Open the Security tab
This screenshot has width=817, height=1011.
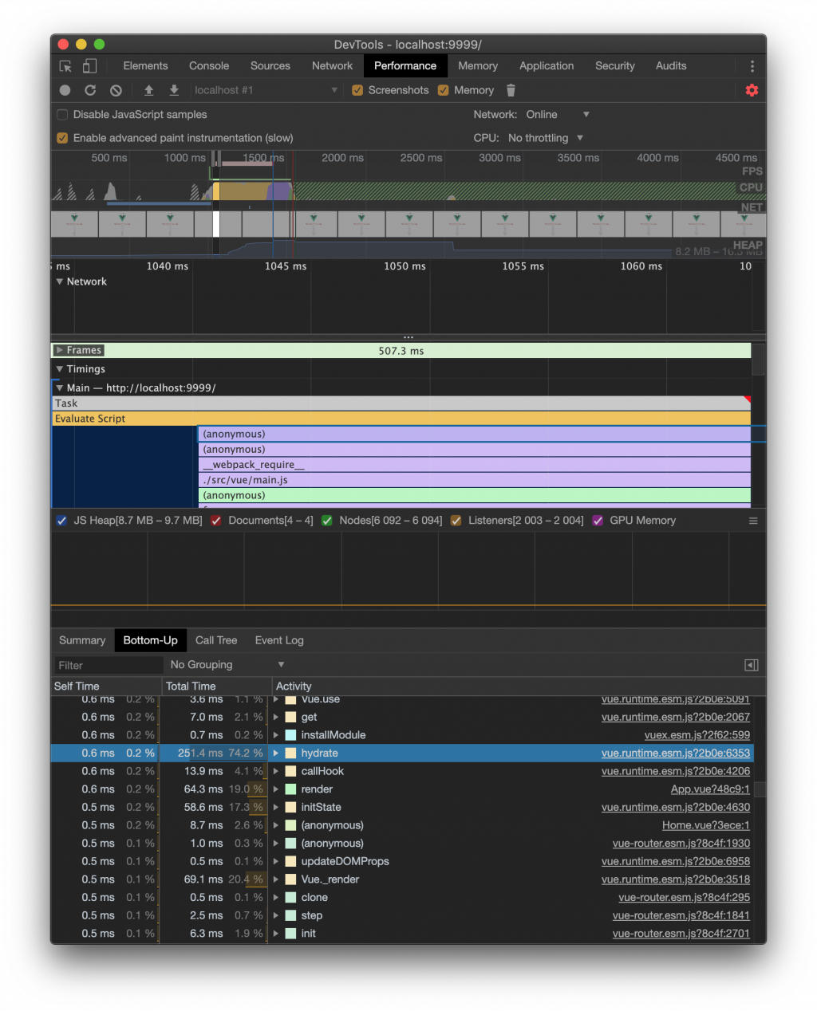[615, 66]
